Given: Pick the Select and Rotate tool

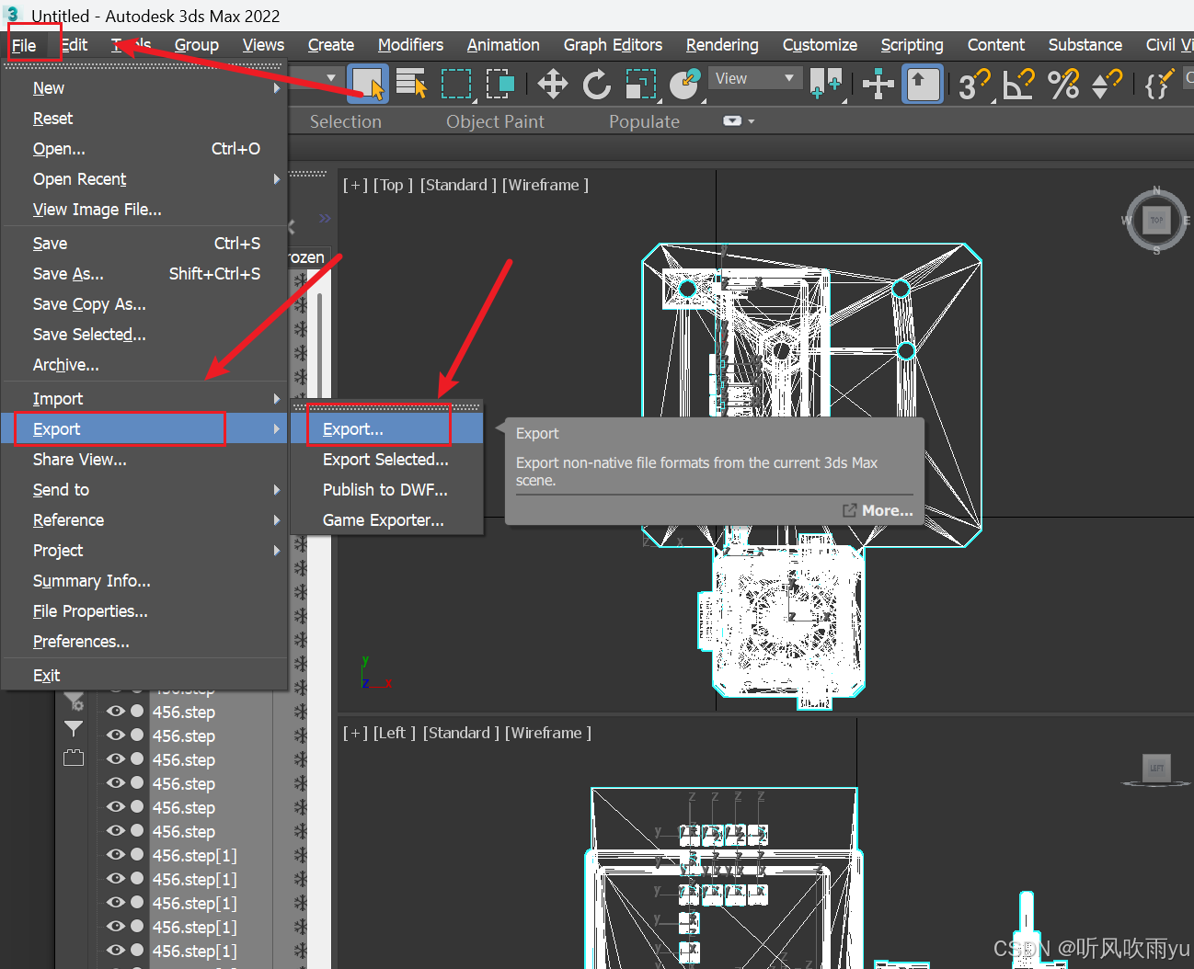Looking at the screenshot, I should (x=597, y=84).
